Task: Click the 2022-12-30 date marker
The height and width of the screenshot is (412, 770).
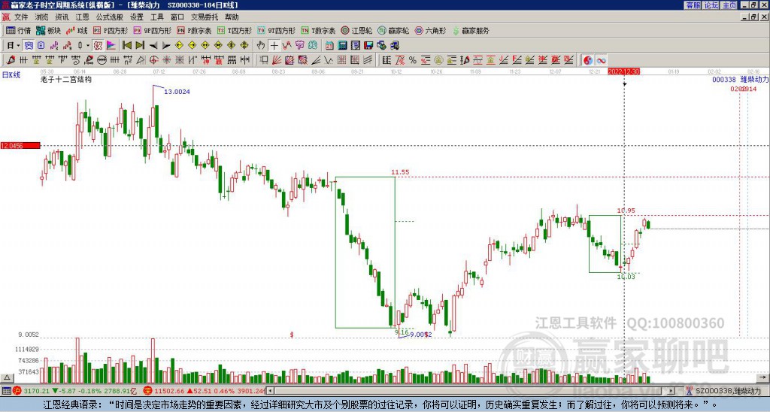Action: click(623, 71)
